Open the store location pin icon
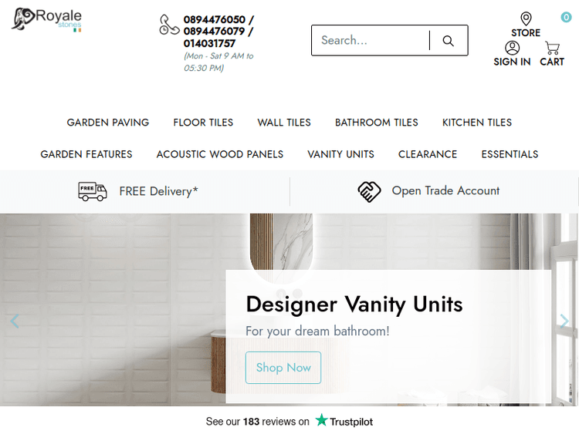Screen dimensions: 579x434 pyautogui.click(x=526, y=19)
